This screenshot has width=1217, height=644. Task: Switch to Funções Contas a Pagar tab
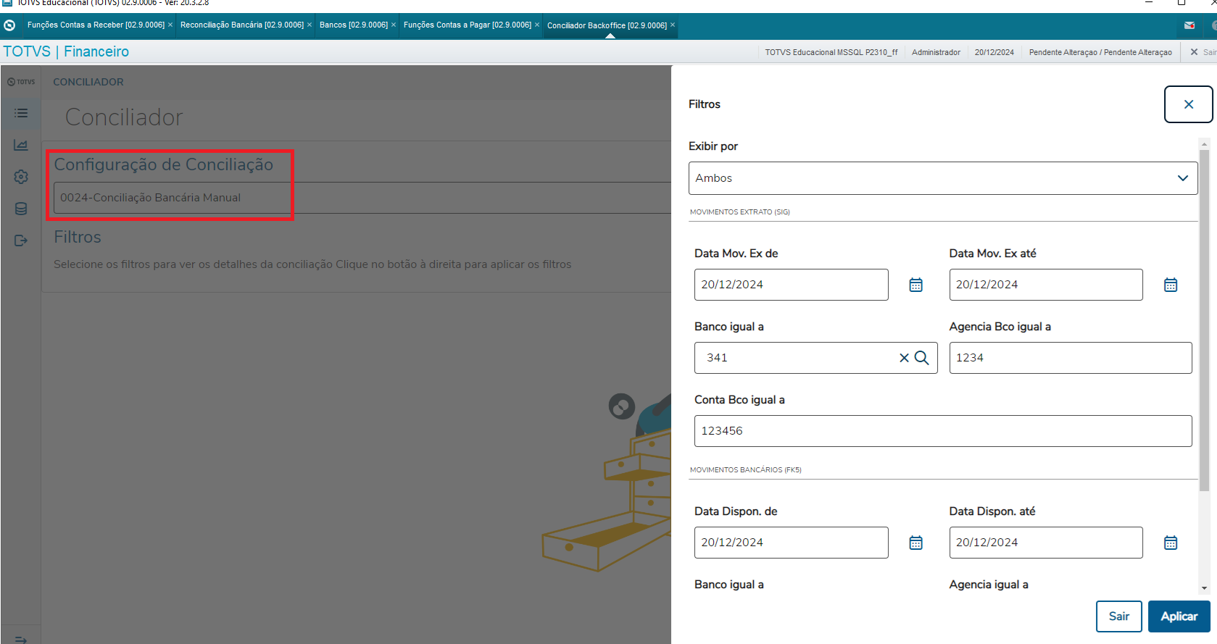tap(467, 25)
